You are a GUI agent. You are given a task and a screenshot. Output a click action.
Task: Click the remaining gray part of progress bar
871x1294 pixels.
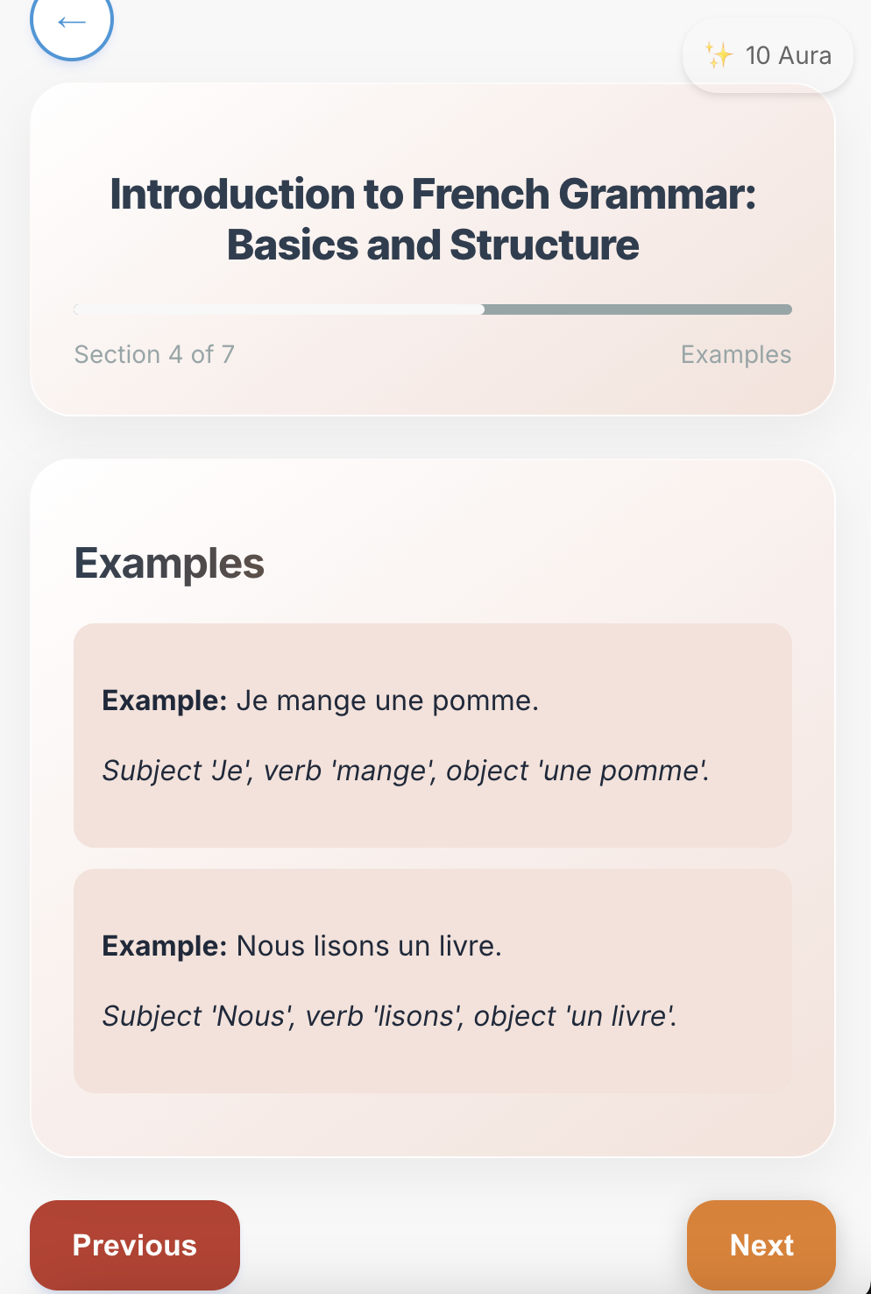point(637,309)
